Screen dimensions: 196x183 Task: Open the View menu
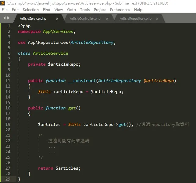point(59,10)
